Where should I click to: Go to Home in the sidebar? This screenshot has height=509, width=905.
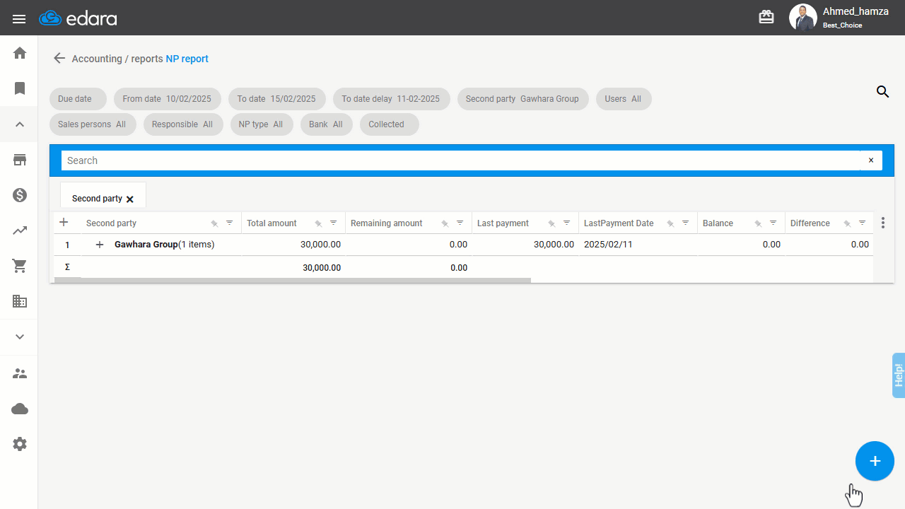pos(20,53)
